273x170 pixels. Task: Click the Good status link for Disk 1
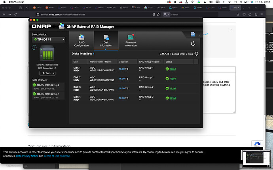pos(173,69)
